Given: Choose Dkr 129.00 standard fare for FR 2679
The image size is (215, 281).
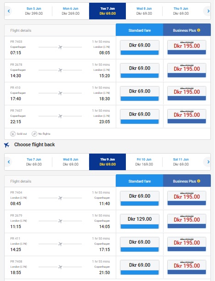Looking at the screenshot, I should pyautogui.click(x=140, y=221).
